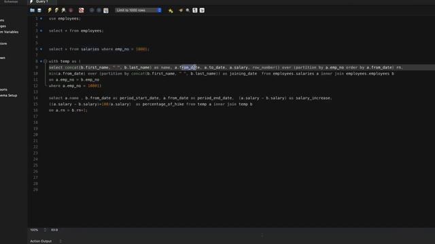Switch to the Query 1 tab

point(41,1)
